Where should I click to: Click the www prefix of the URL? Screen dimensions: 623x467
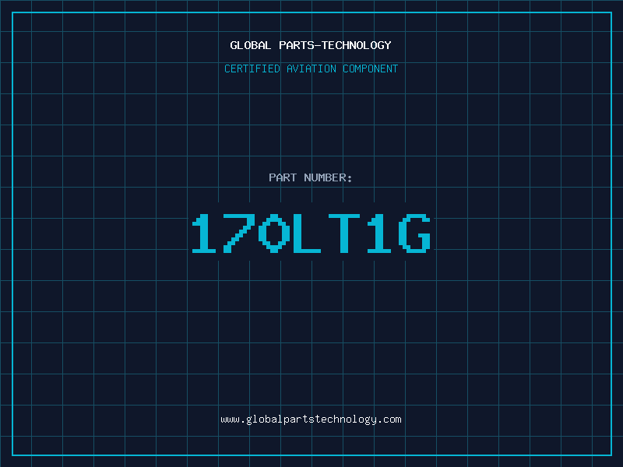(x=230, y=420)
